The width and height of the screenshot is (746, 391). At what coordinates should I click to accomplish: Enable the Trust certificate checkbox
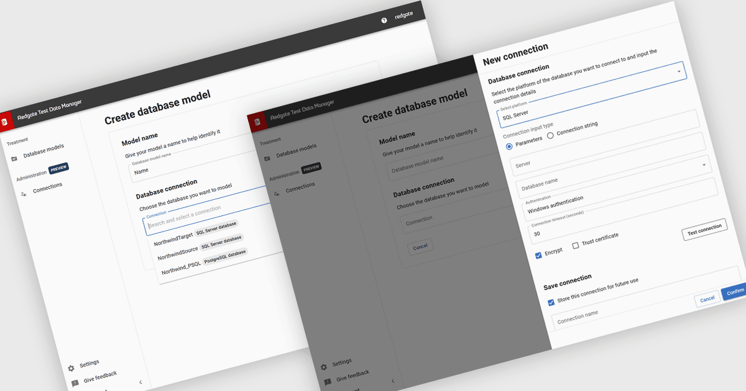point(576,245)
